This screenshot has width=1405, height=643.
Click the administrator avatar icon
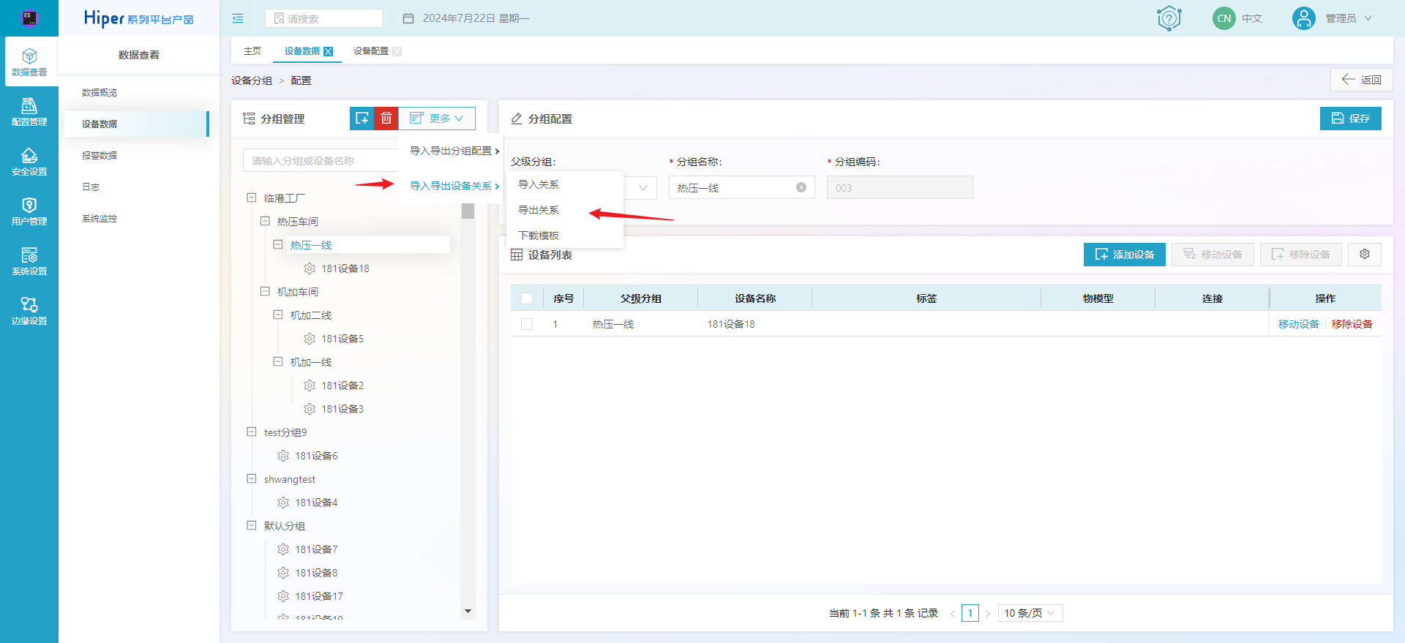(x=1303, y=18)
